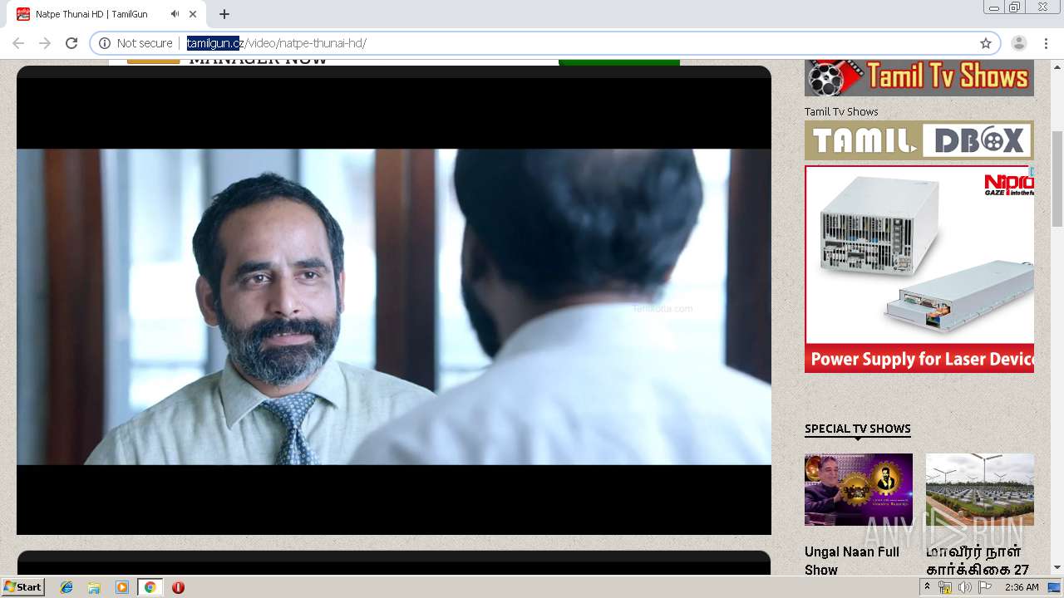The image size is (1064, 598).
Task: Open the network tray icon
Action: click(945, 587)
